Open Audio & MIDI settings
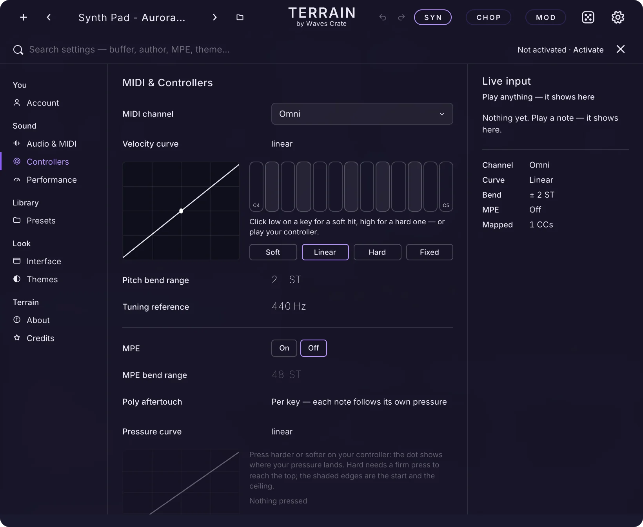Screen dimensions: 643x527 (x=45, y=144)
